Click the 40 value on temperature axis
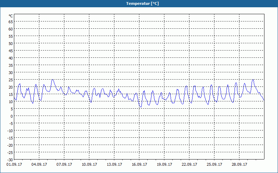 11,58
